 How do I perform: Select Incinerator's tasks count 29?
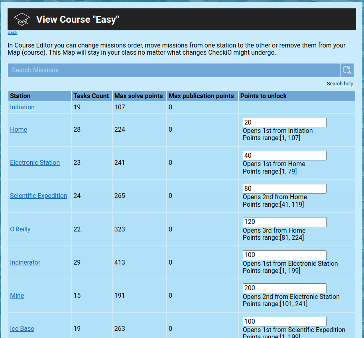pyautogui.click(x=77, y=262)
